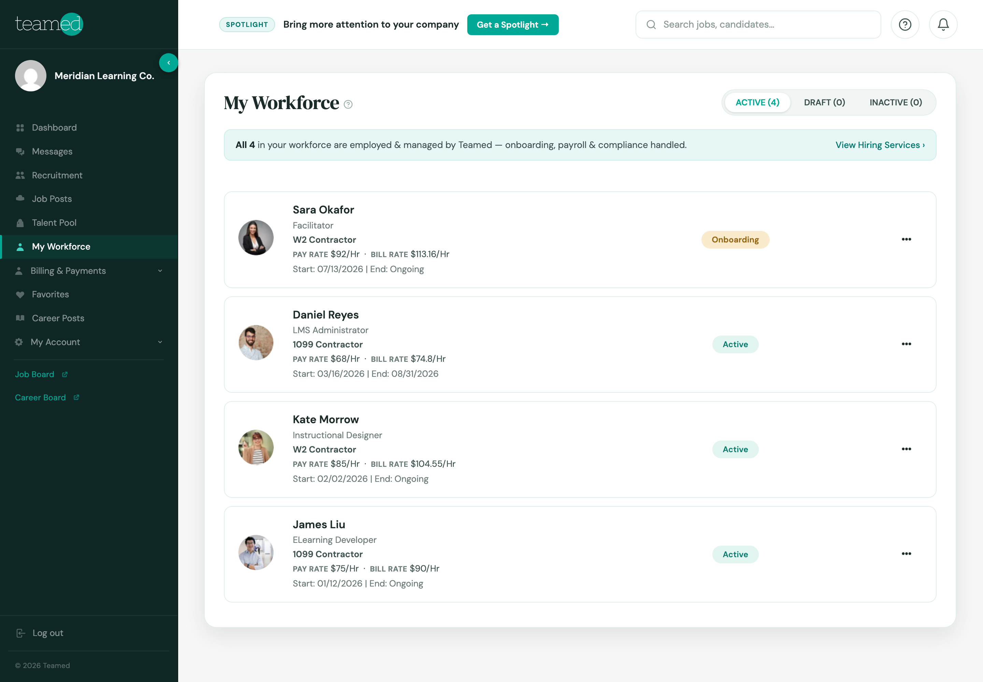983x682 pixels.
Task: Click the name James Liu
Action: coord(319,525)
